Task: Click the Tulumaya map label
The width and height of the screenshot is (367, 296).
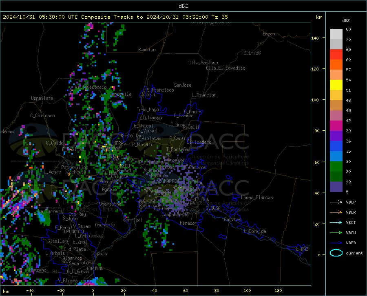Action: coord(153,118)
